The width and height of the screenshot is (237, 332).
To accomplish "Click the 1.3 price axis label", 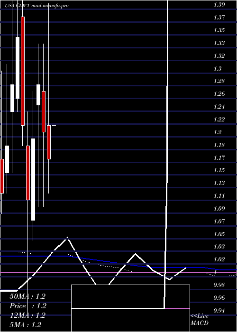I will [x=218, y=69].
